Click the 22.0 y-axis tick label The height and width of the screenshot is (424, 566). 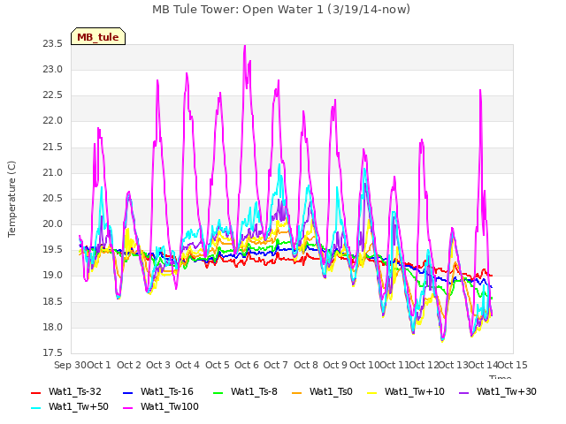53,121
